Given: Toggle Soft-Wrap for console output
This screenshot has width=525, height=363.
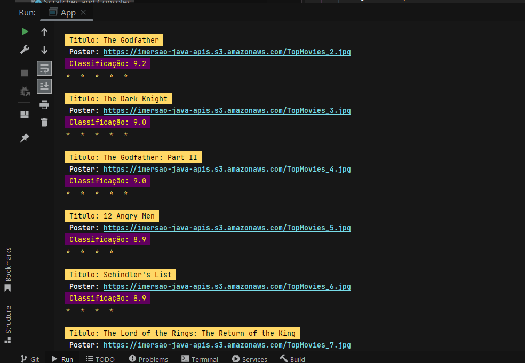Looking at the screenshot, I should (44, 68).
